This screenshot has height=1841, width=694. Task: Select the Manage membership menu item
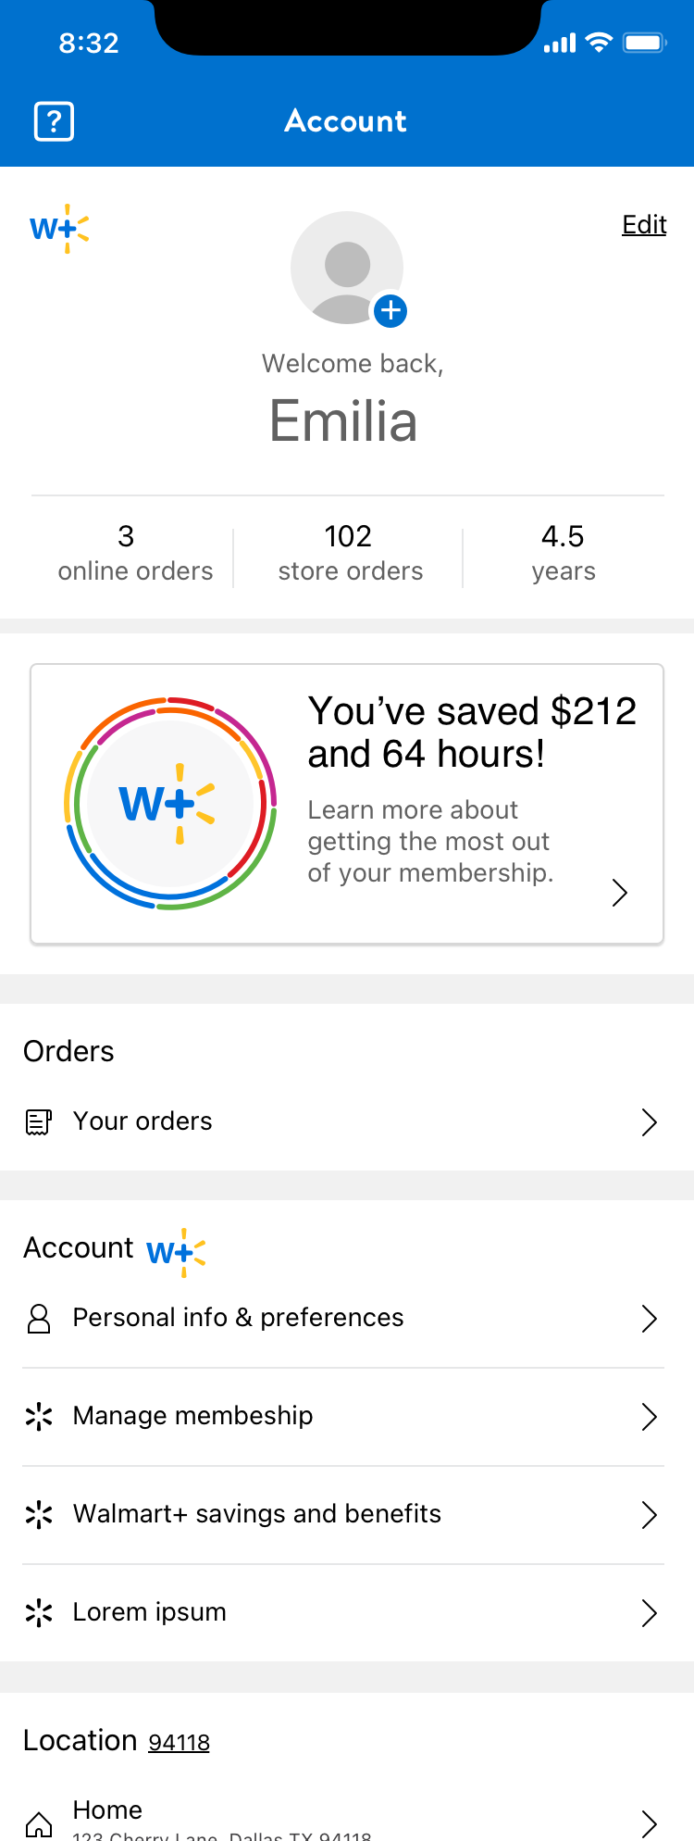343,1417
